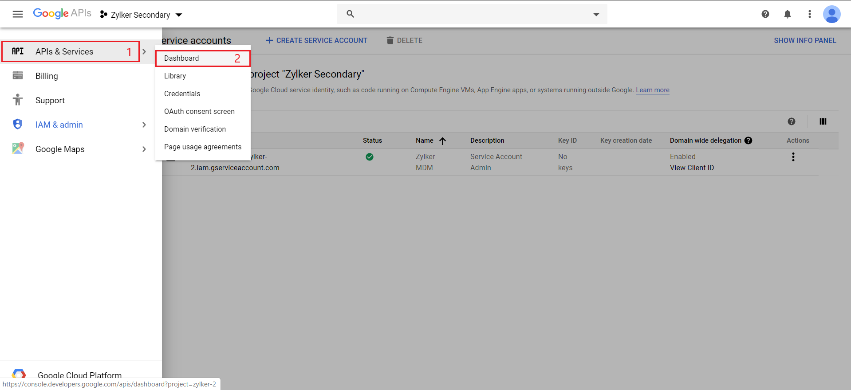Viewport: 851px width, 390px height.
Task: Click the Google Maps icon
Action: pyautogui.click(x=18, y=148)
